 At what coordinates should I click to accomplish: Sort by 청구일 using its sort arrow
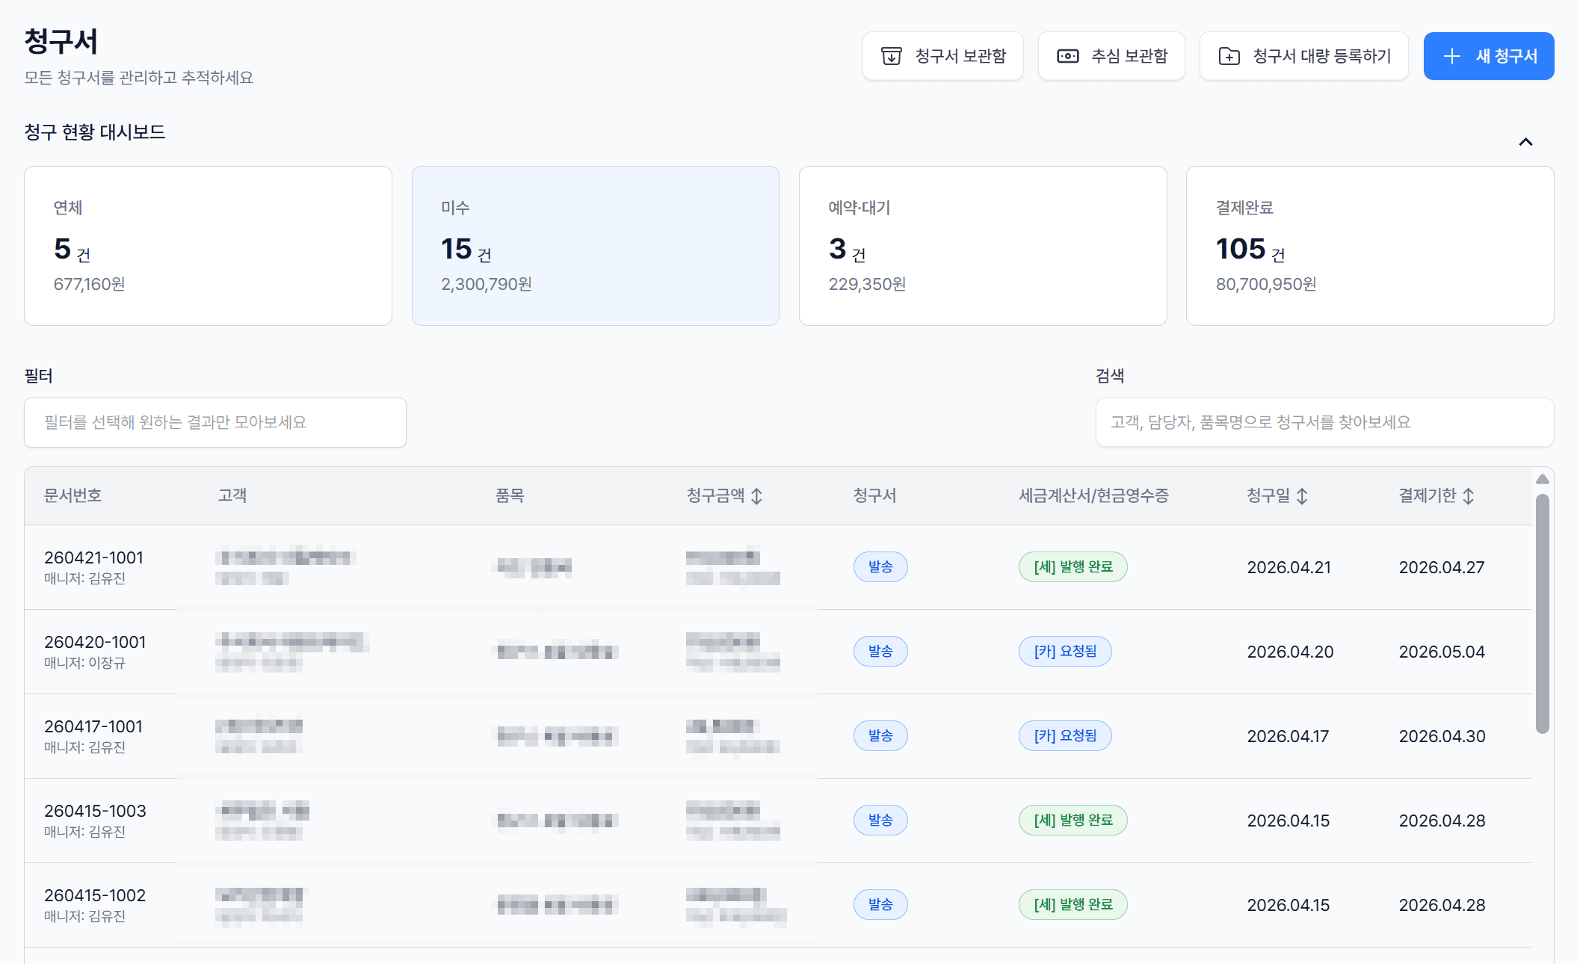tap(1302, 496)
